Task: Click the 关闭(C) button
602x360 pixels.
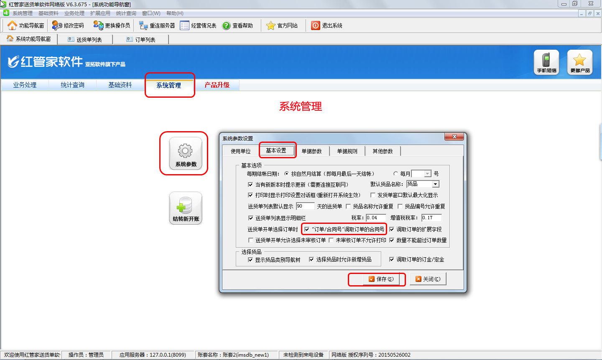Action: click(x=428, y=279)
